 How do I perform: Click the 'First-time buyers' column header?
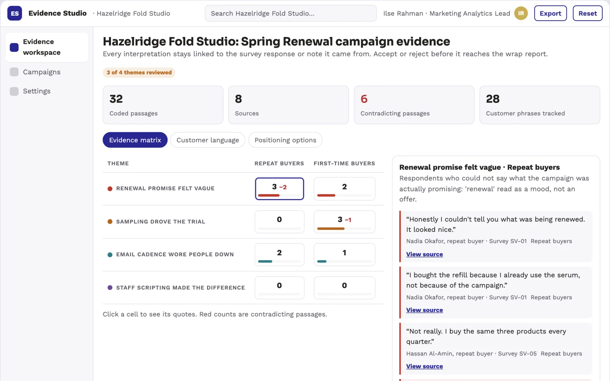pos(344,163)
